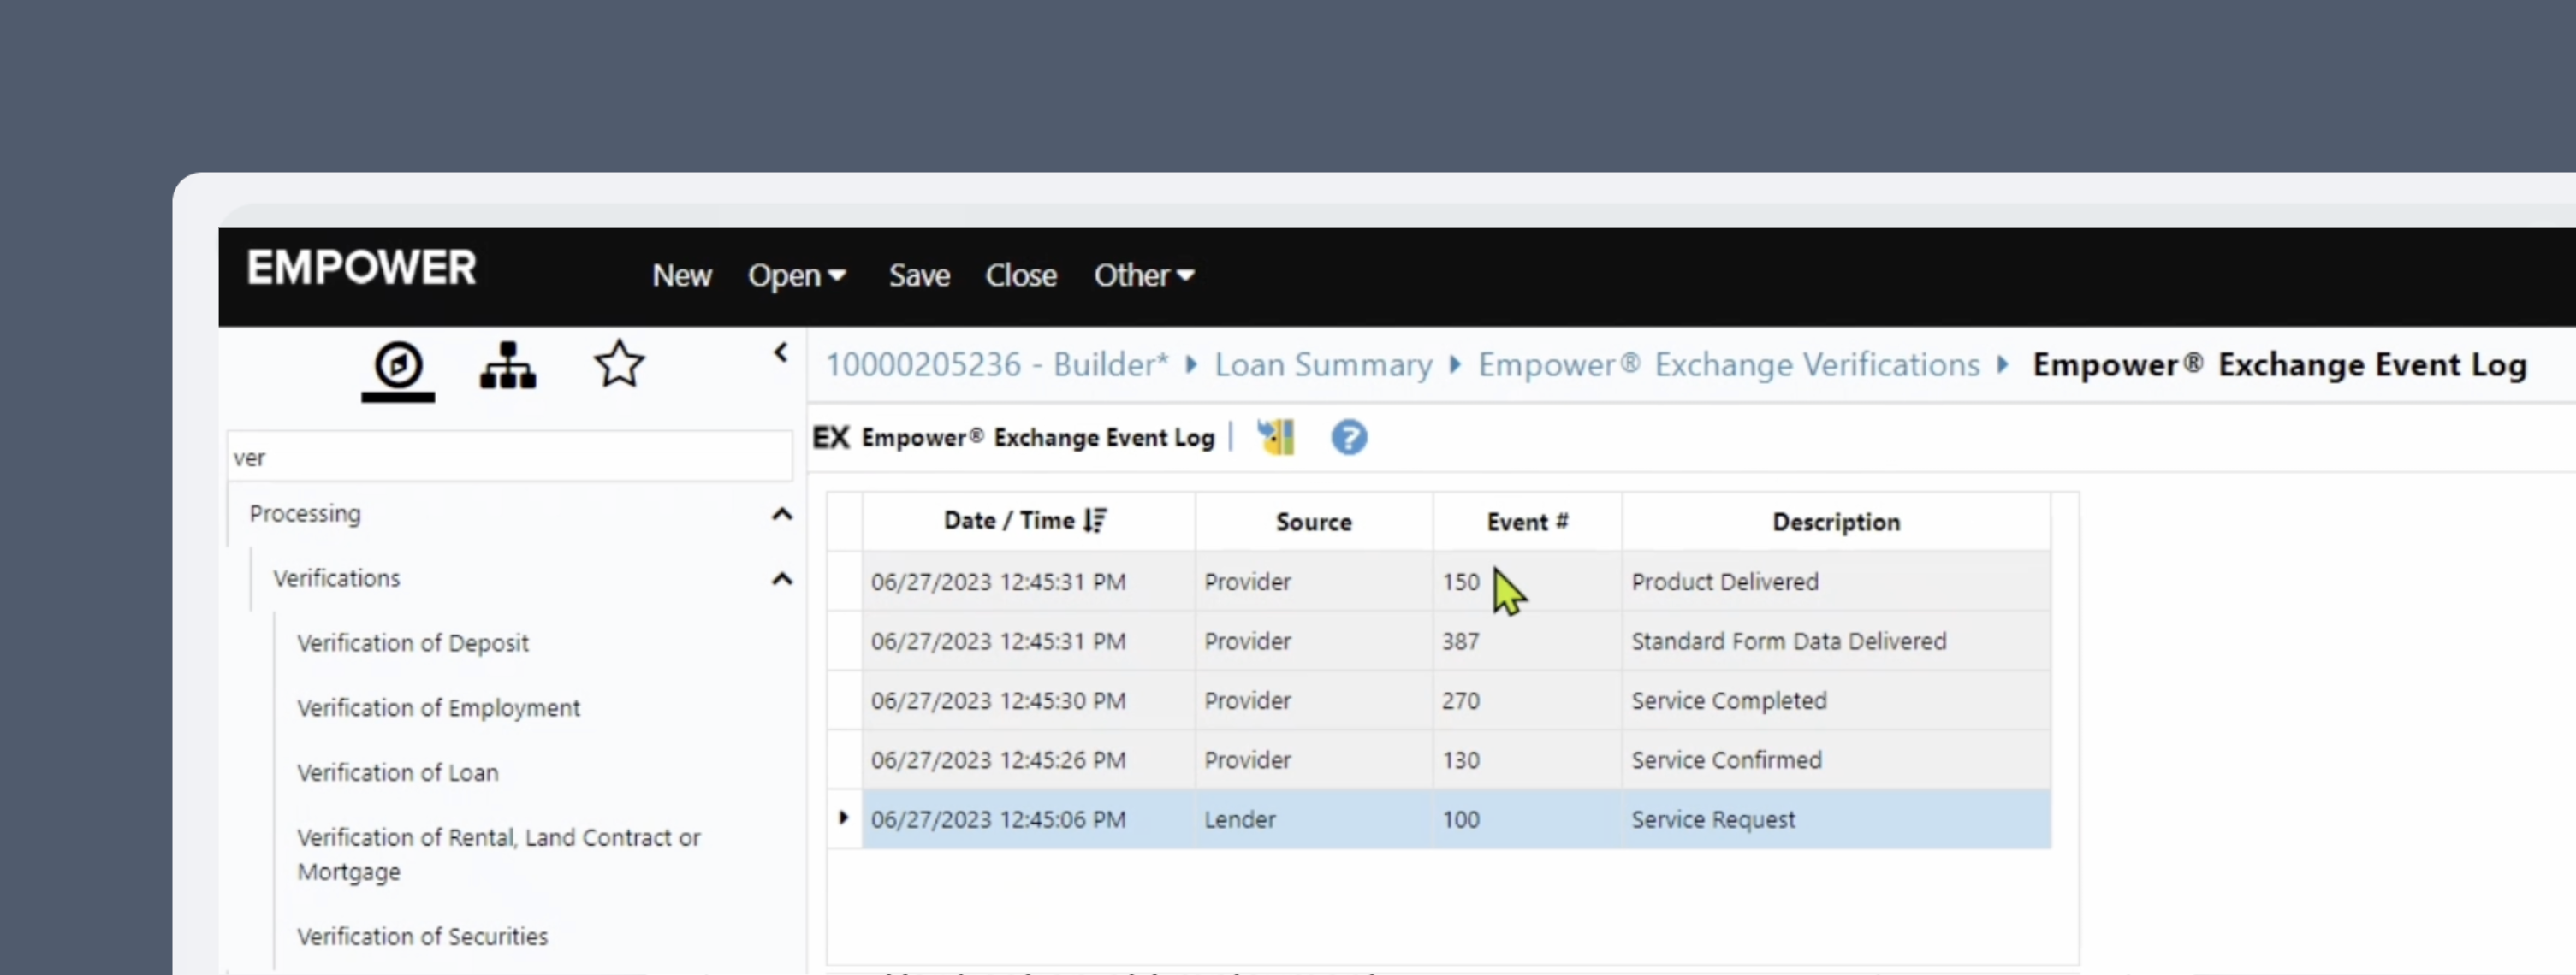This screenshot has height=975, width=2576.
Task: Collapse the Verifications section
Action: pyautogui.click(x=783, y=578)
